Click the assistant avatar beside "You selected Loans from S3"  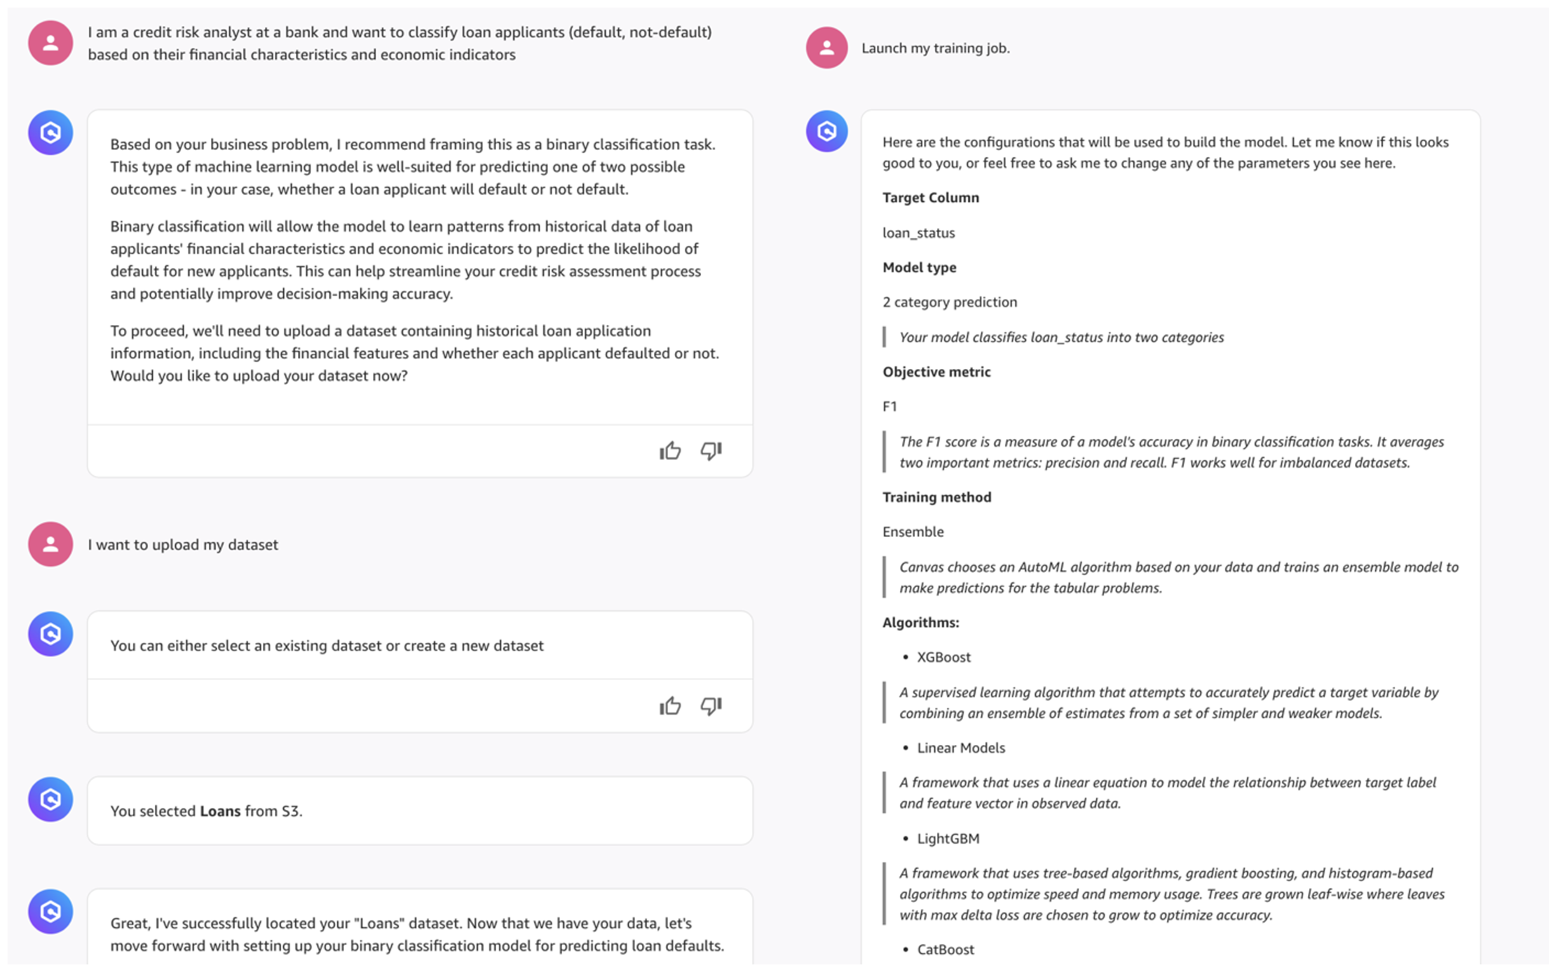pos(50,799)
